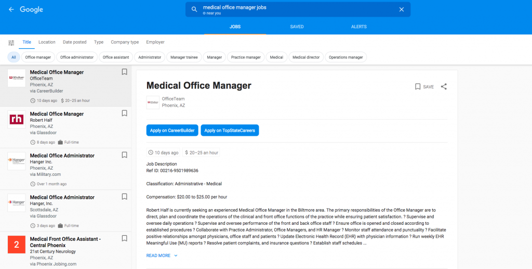Click in the job search field
Viewport: 532px width, 269px height.
pyautogui.click(x=298, y=9)
